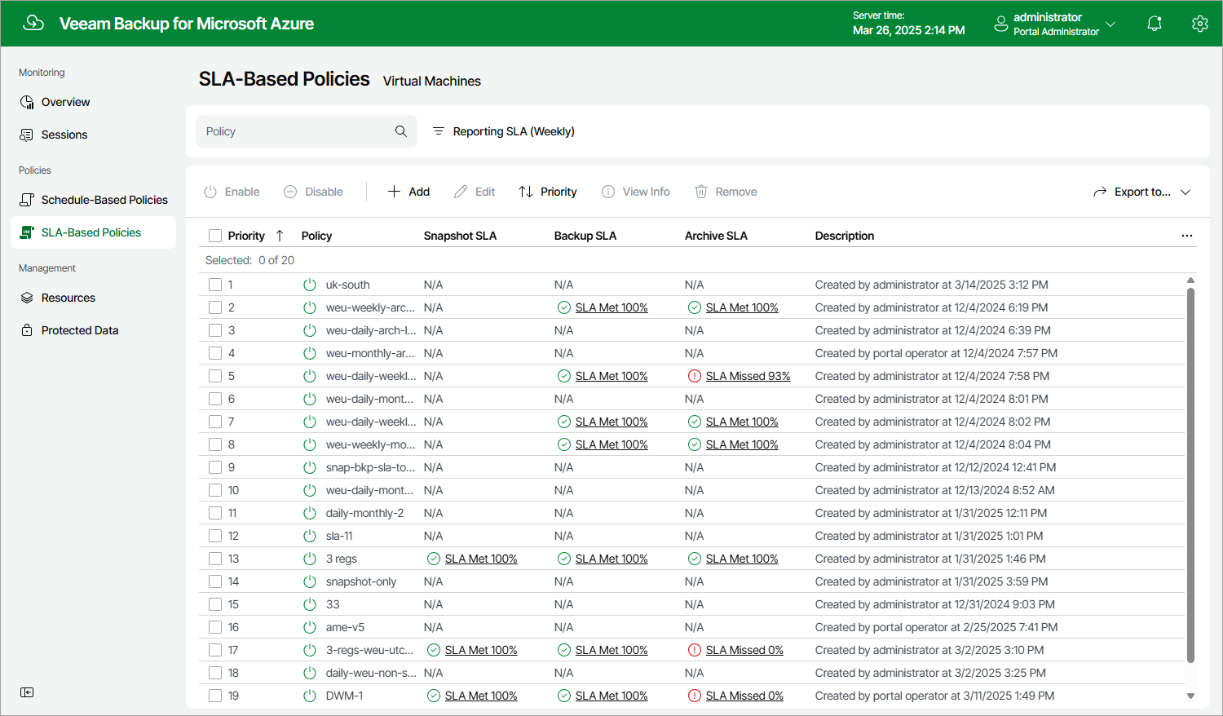Click the power icon for snapshot-only policy
The height and width of the screenshot is (716, 1223).
click(310, 581)
